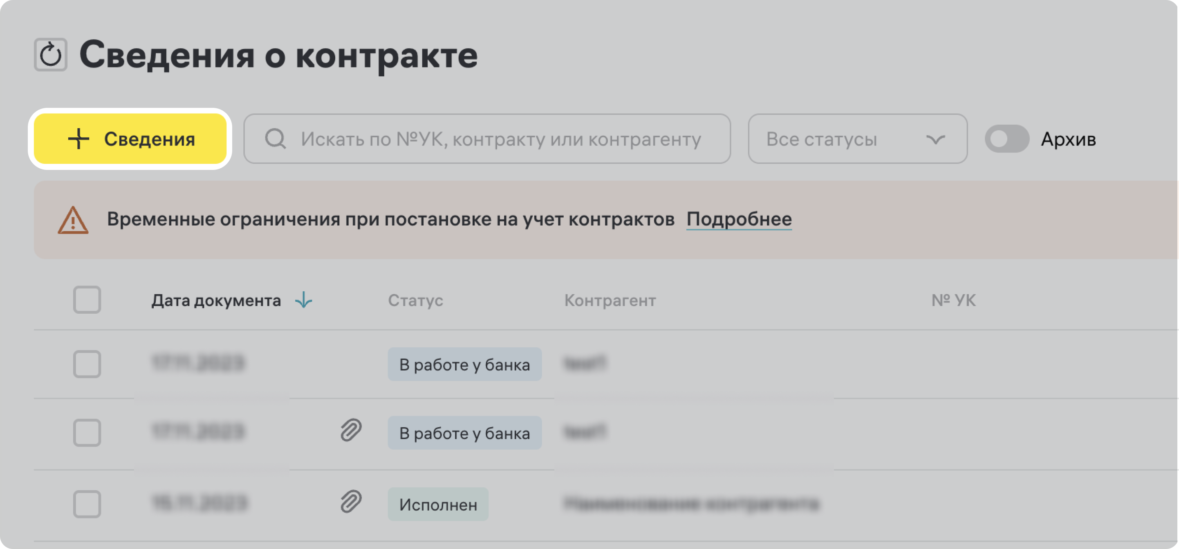Open the attachment paperclip in Исполнен row
1179x549 pixels.
(x=351, y=502)
